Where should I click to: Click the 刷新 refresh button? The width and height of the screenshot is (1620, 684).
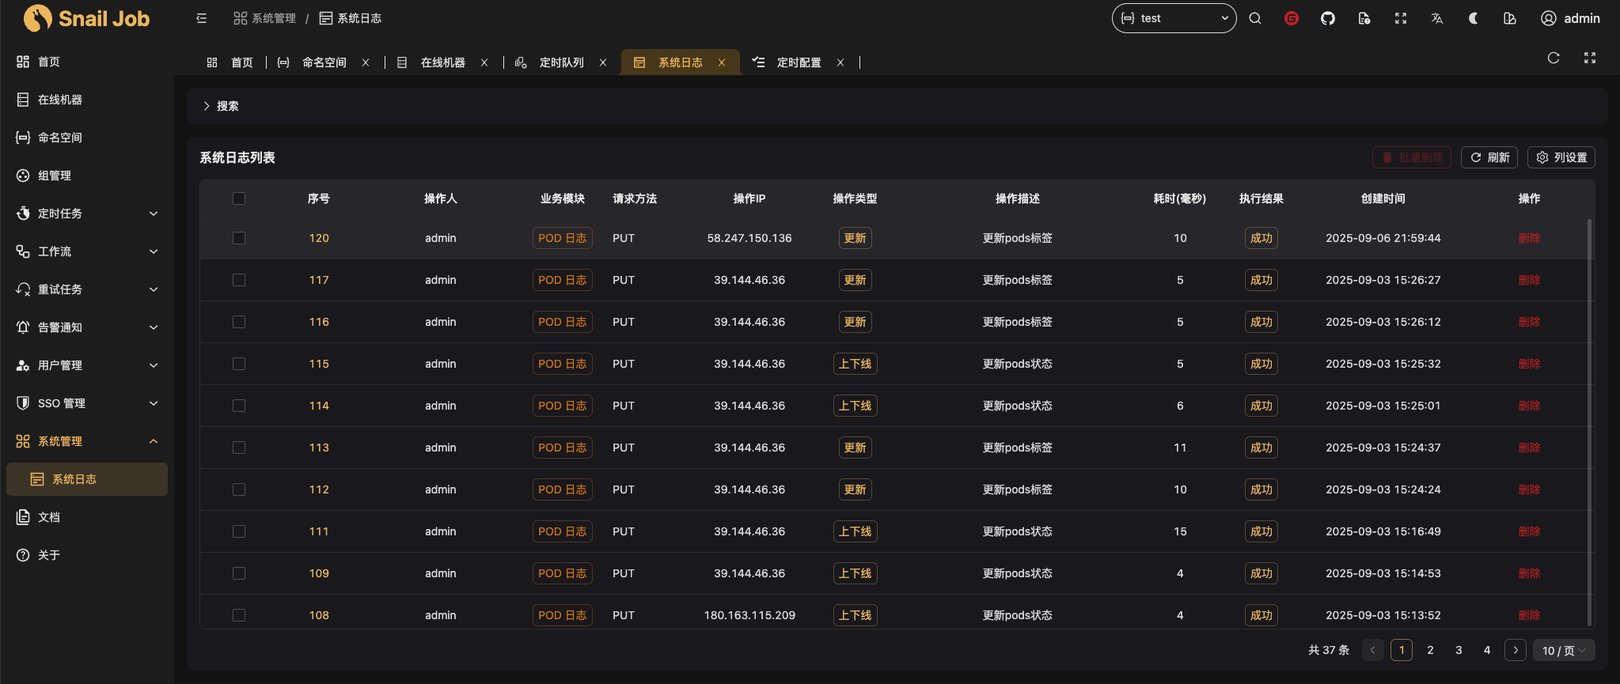point(1489,157)
